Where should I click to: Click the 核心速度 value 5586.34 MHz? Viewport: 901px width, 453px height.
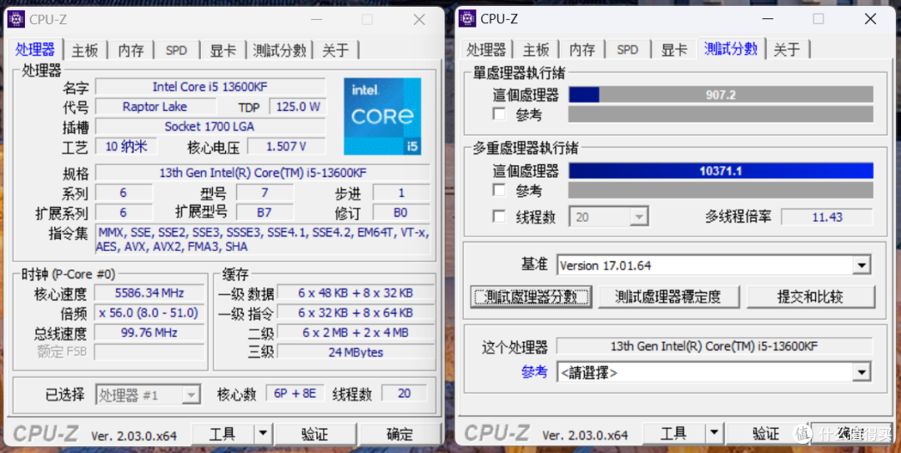pos(149,293)
